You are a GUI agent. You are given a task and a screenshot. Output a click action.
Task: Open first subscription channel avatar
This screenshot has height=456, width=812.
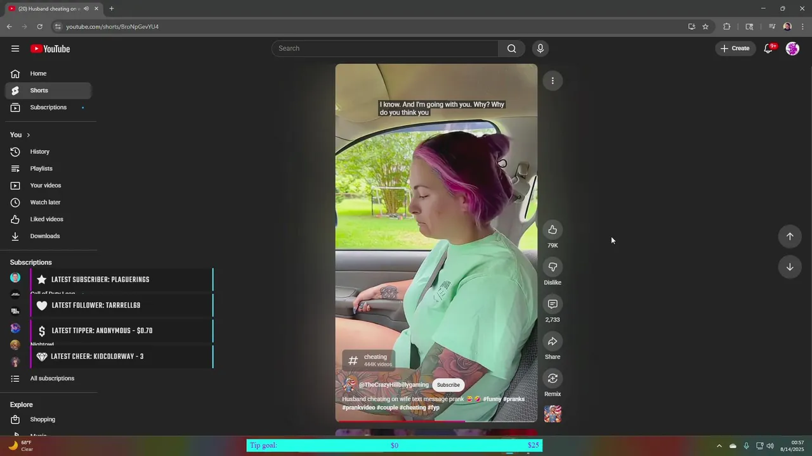tap(15, 278)
